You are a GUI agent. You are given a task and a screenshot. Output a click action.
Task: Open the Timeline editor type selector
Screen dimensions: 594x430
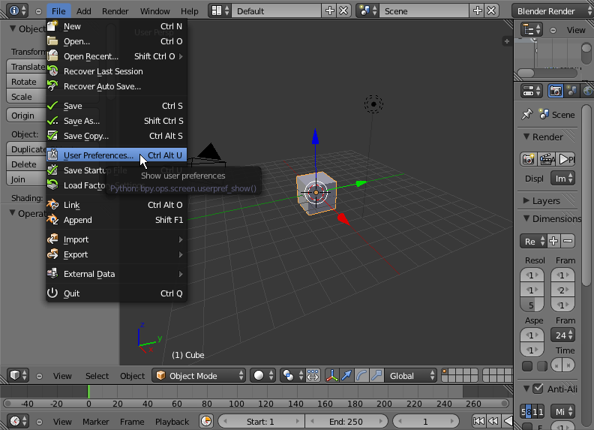18,421
